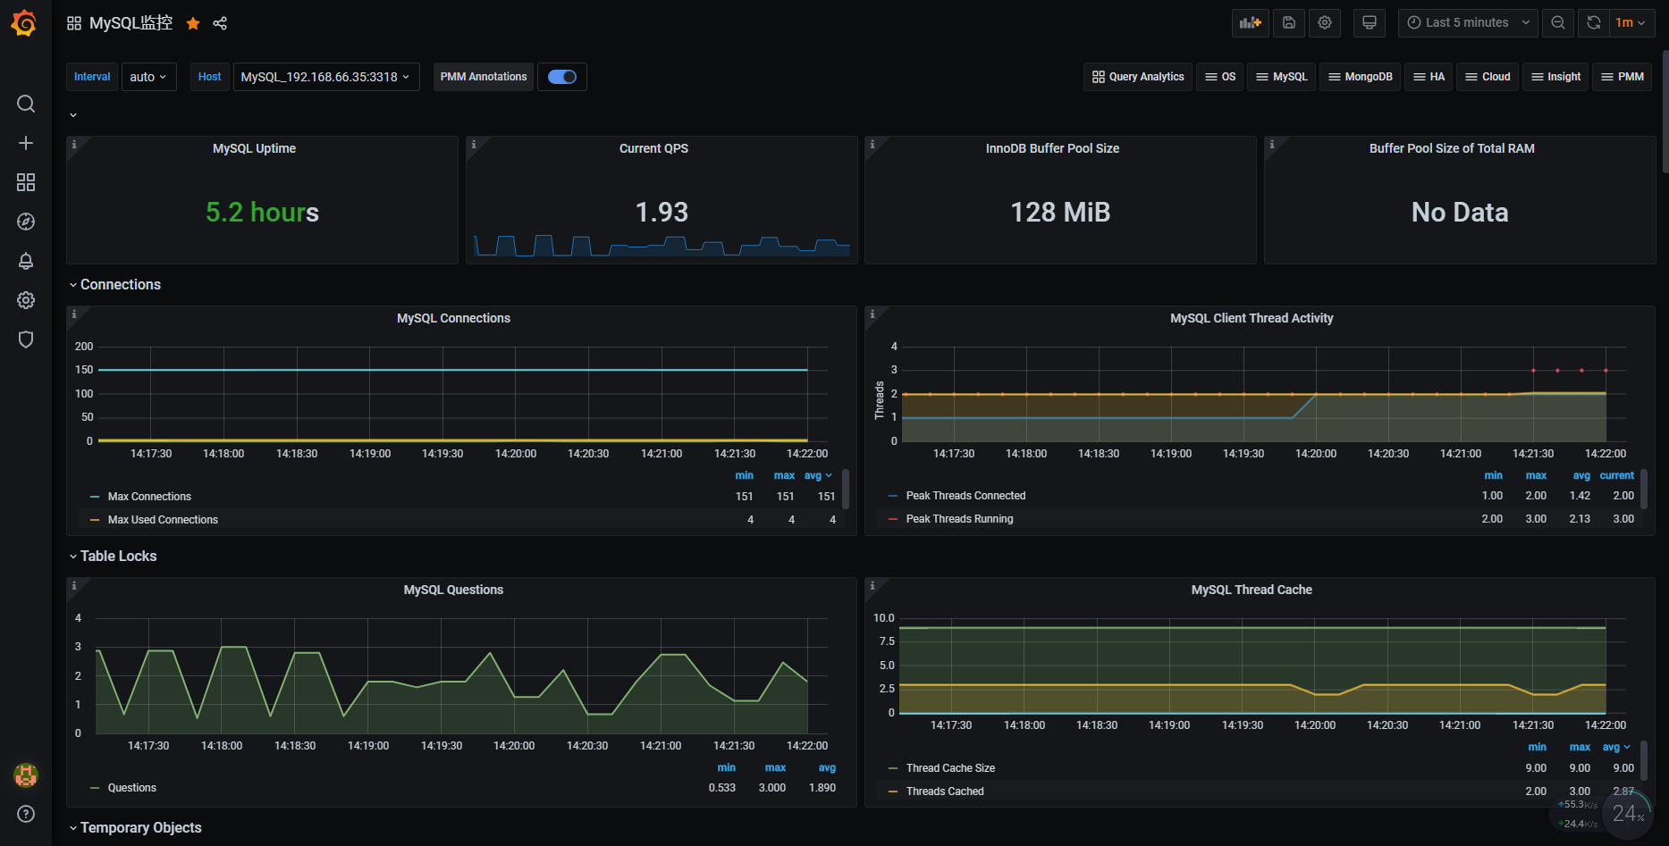Screen dimensions: 1669x846
Task: Open the Cloud dashboards menu
Action: click(x=1488, y=77)
